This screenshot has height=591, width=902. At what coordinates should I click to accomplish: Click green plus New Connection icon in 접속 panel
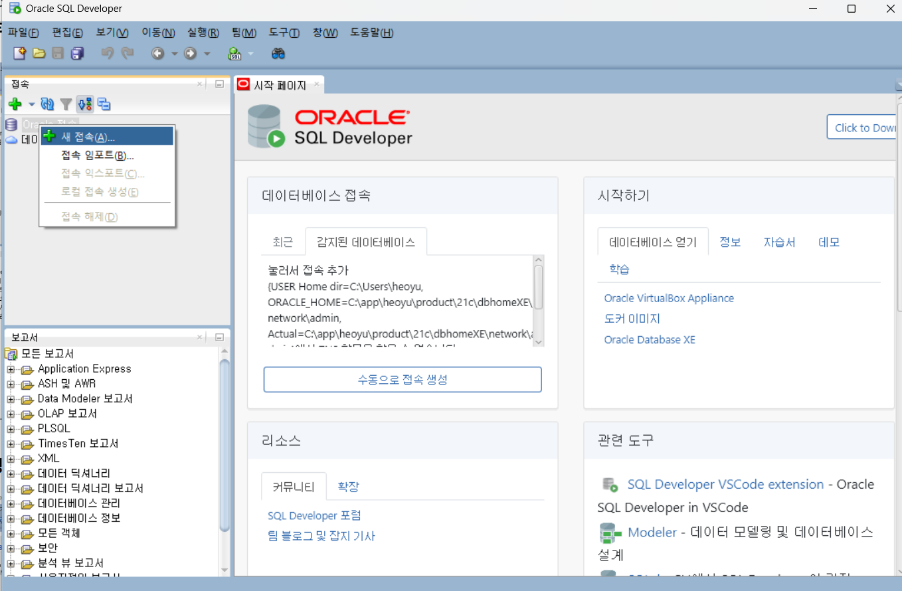coord(15,104)
